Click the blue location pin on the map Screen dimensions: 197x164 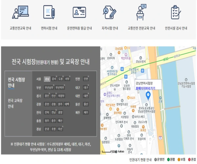pos(148,96)
